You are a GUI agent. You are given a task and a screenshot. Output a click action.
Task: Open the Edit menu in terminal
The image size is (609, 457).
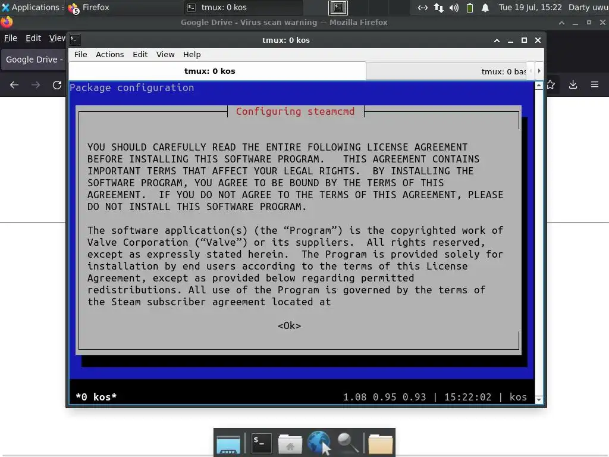tap(140, 54)
